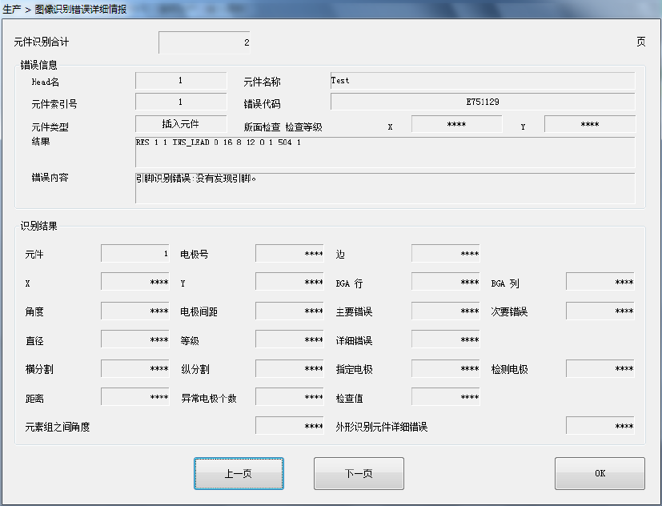Click the 元件 field in 识别结果
This screenshot has height=506, width=662.
coord(135,254)
